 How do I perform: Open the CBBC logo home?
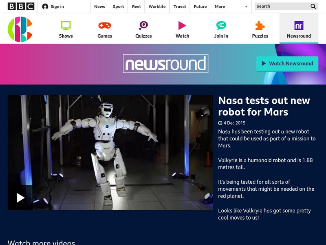(x=20, y=29)
